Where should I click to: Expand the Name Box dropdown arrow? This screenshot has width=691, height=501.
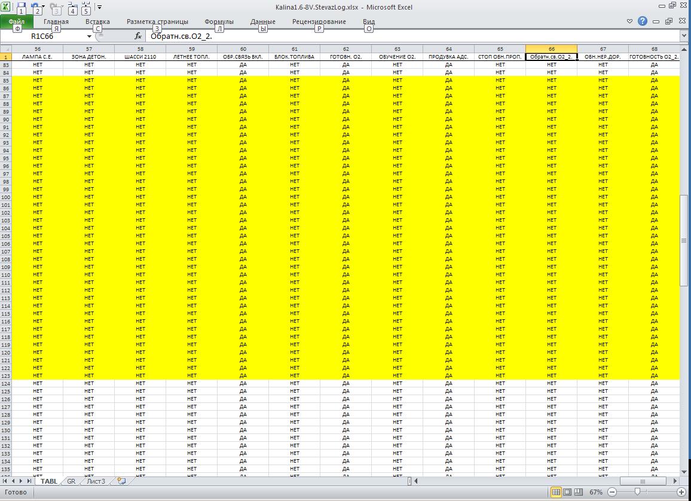[x=89, y=36]
